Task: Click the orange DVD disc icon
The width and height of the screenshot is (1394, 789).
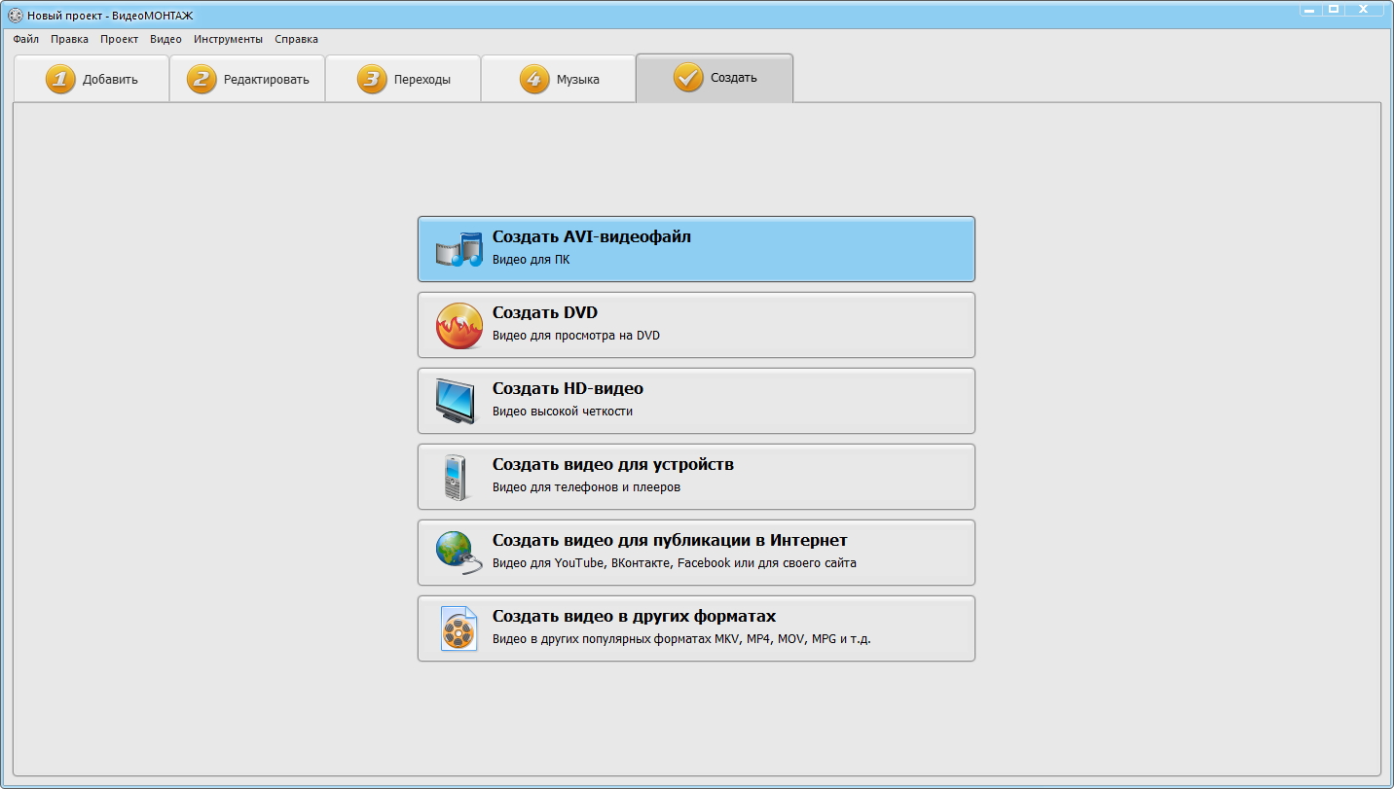Action: pos(459,326)
